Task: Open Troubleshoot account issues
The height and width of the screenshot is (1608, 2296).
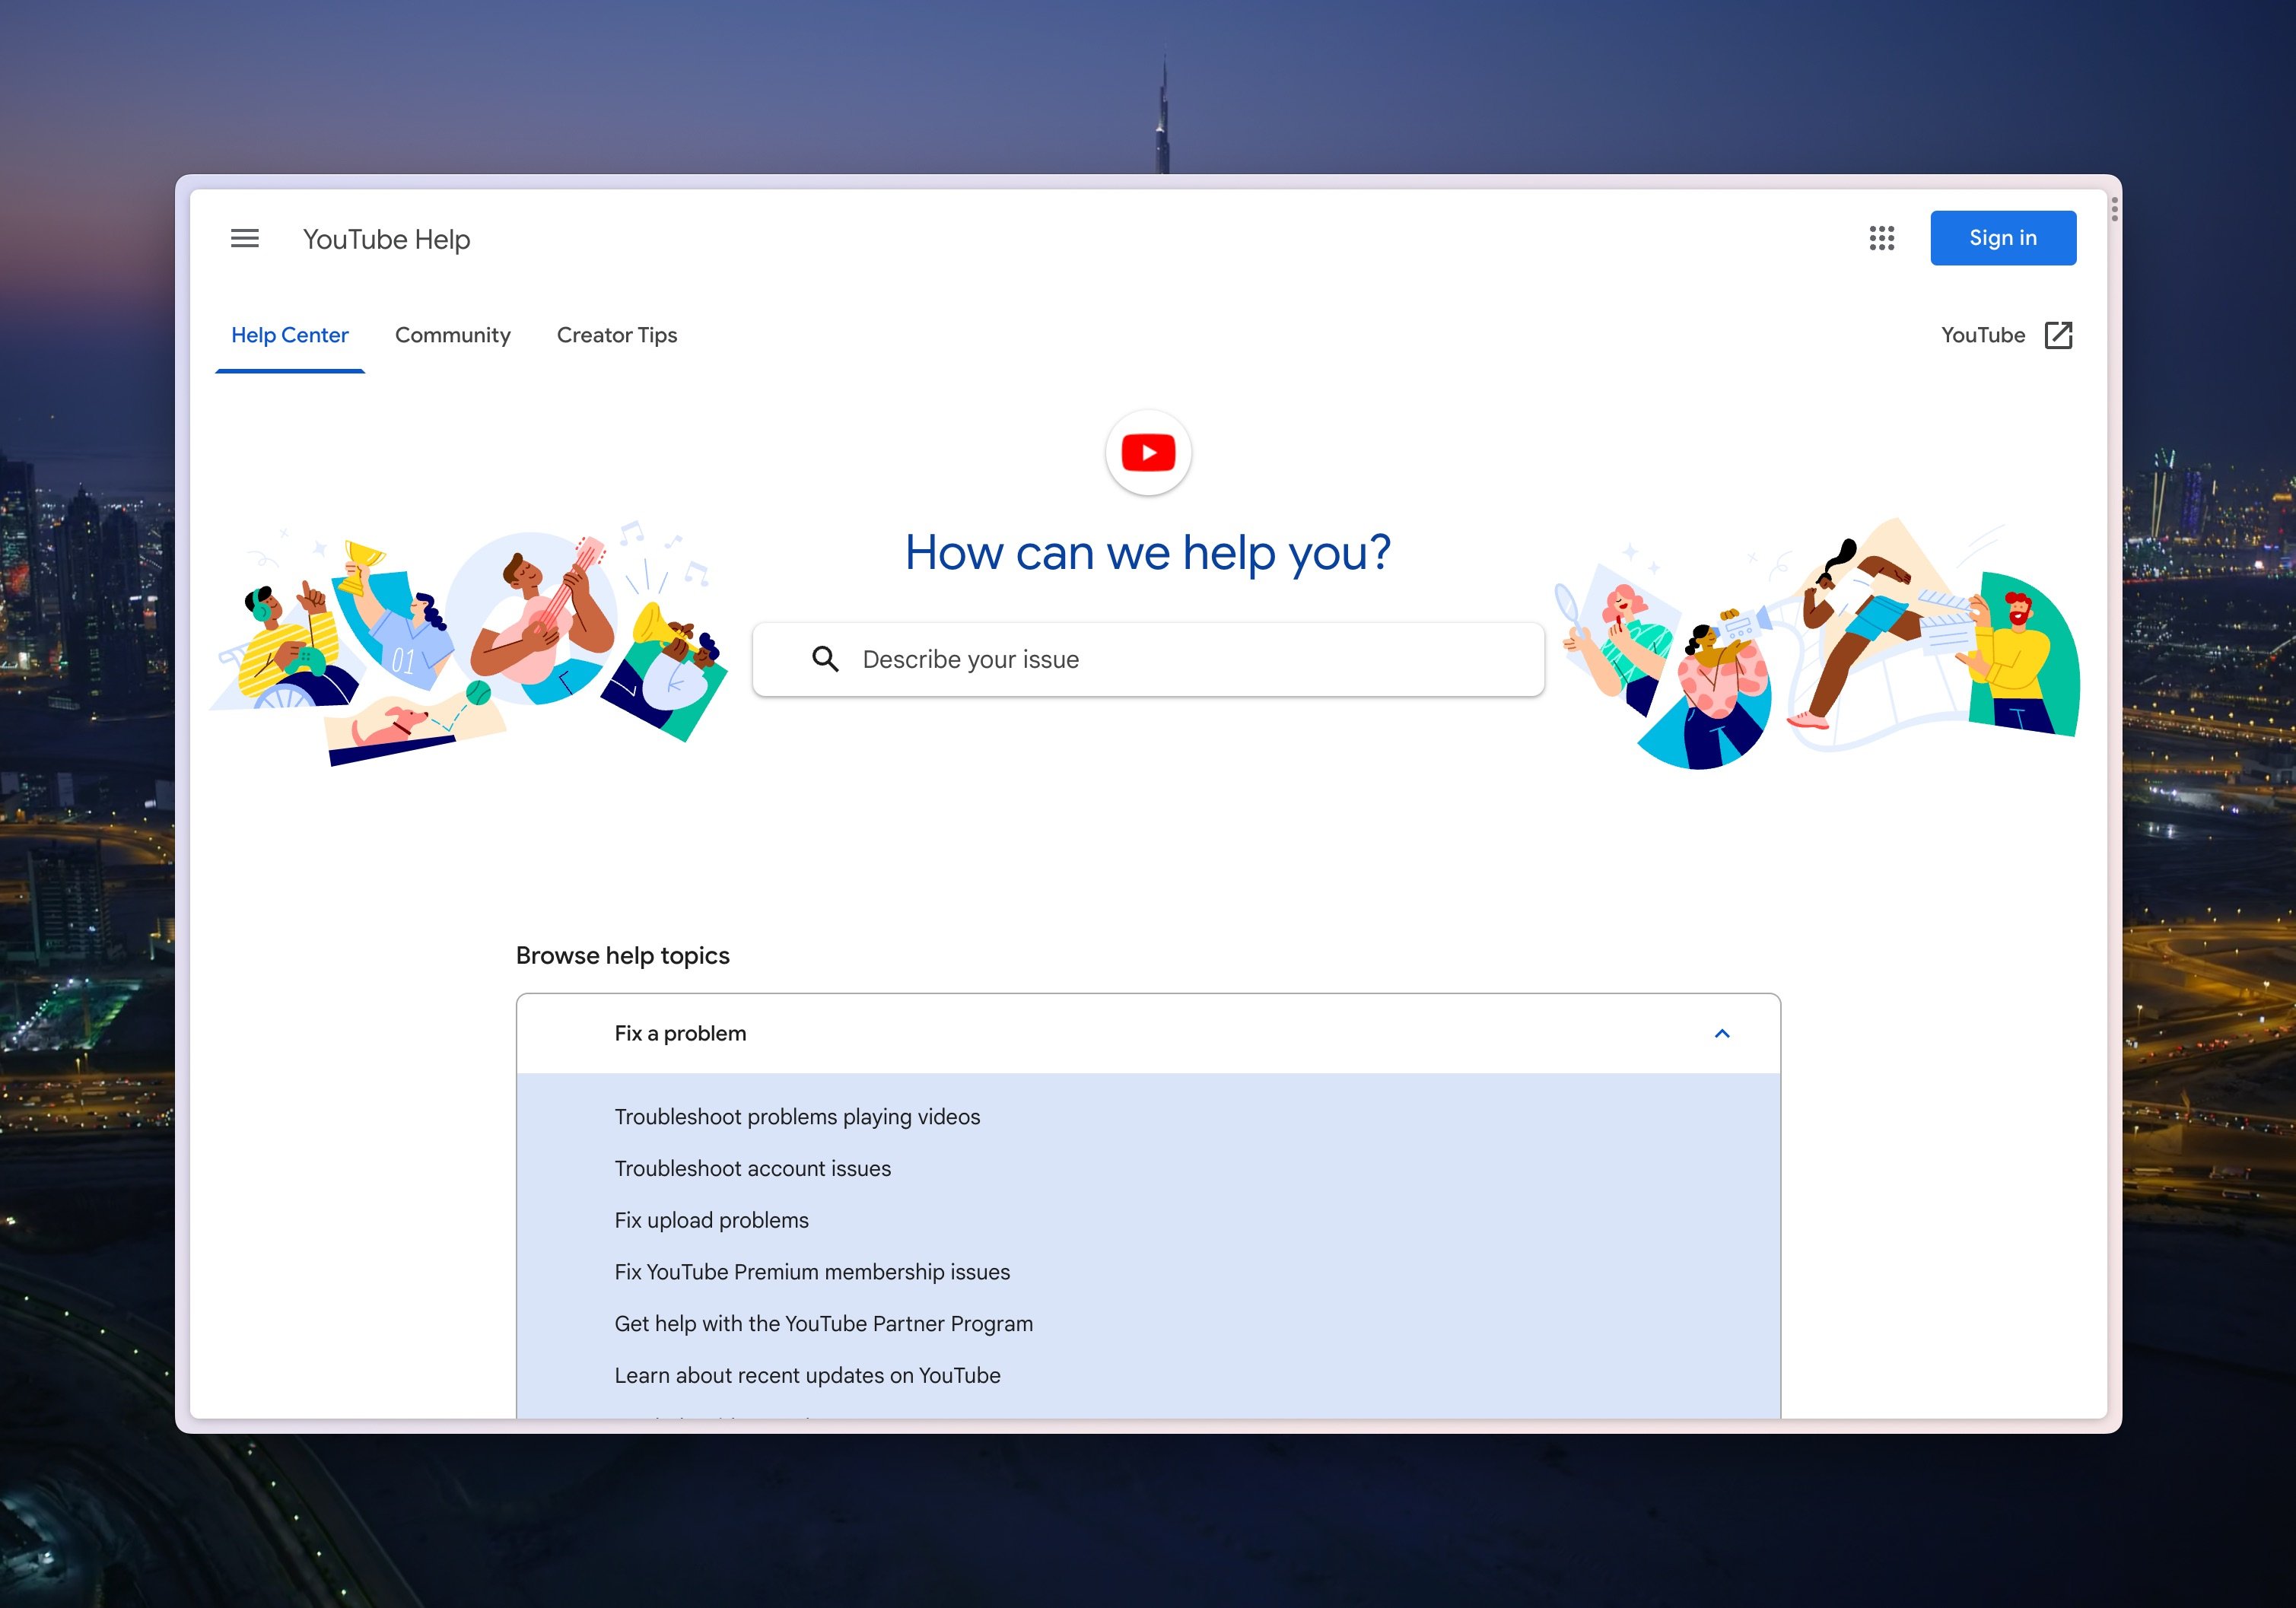Action: [752, 1168]
